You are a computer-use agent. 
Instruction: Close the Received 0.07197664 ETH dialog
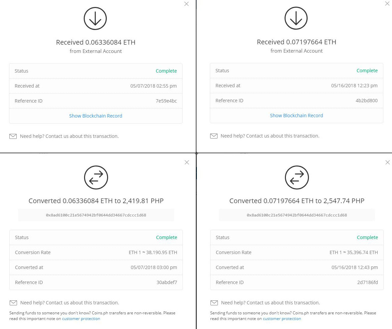pos(387,3)
